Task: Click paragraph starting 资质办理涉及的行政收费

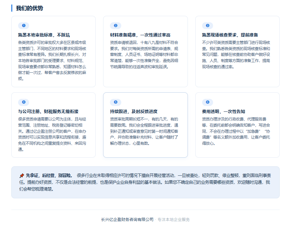Action: point(236,131)
